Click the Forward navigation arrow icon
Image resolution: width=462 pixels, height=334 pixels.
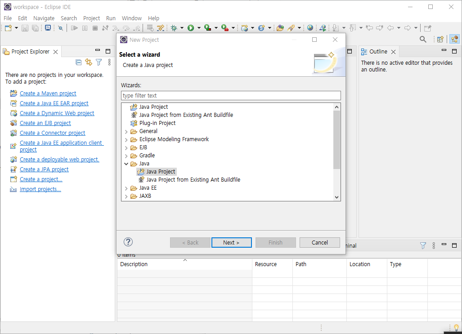click(408, 28)
